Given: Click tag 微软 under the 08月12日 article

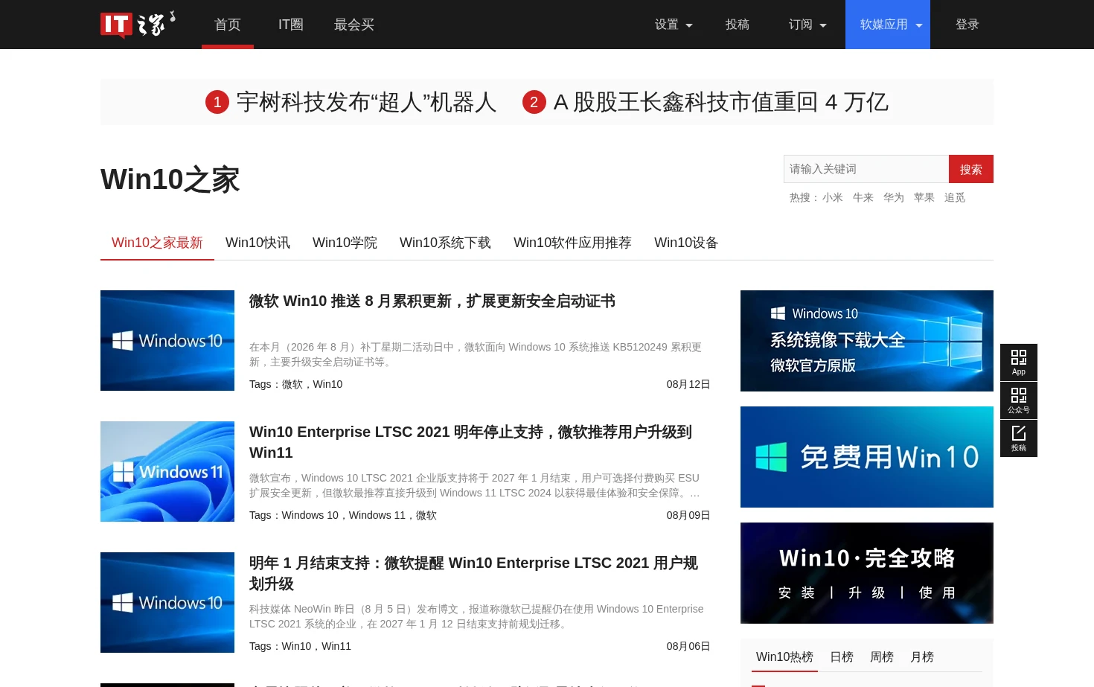Looking at the screenshot, I should (x=292, y=384).
